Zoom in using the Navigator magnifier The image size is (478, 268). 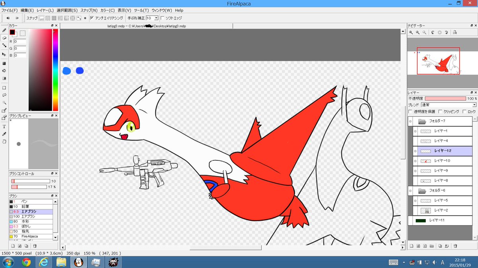click(x=411, y=33)
